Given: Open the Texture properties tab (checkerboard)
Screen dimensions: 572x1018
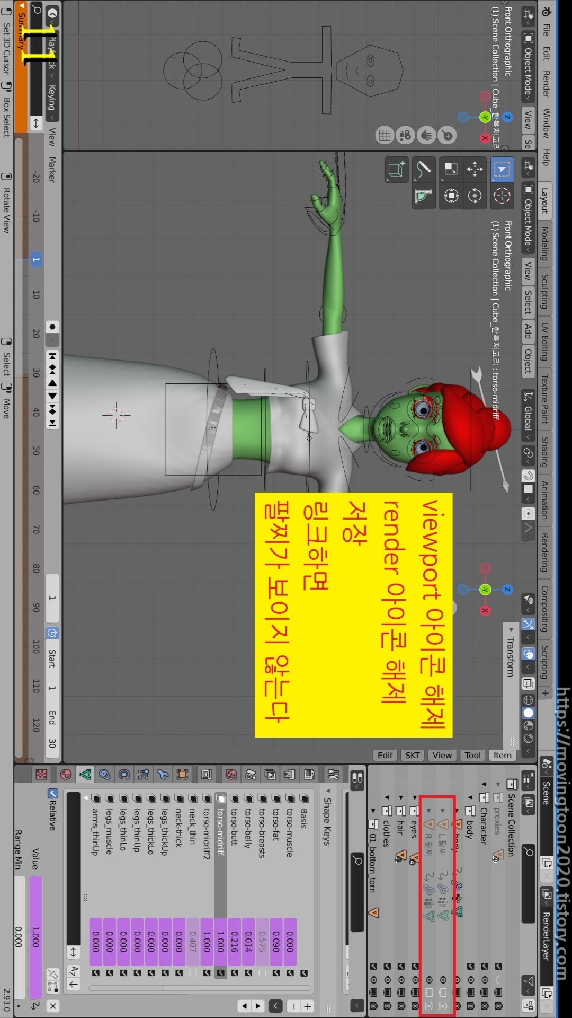Looking at the screenshot, I should 41,775.
